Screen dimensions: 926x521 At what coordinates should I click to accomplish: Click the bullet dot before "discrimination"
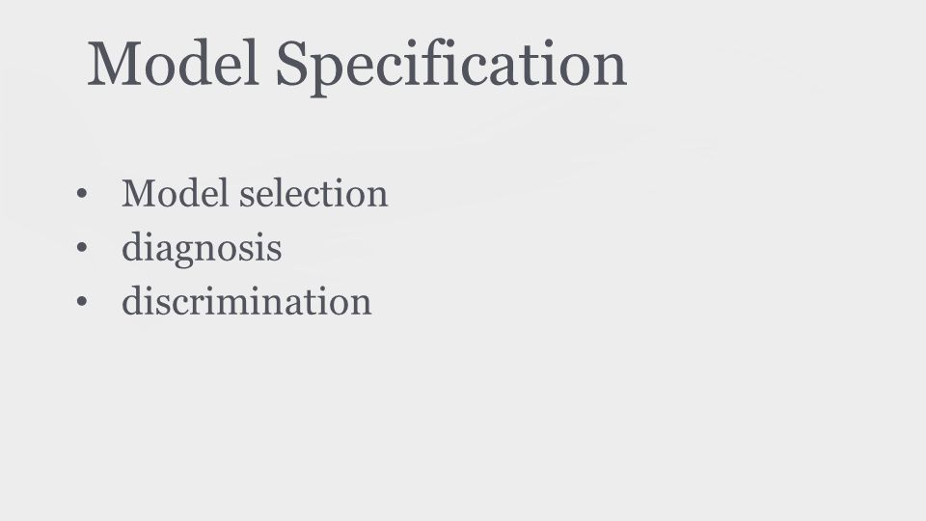point(82,302)
